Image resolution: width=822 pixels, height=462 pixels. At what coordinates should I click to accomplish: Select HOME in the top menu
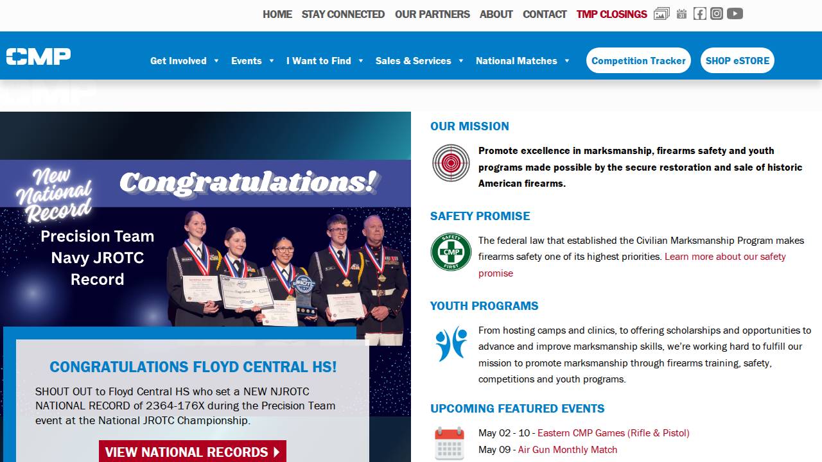(x=277, y=14)
